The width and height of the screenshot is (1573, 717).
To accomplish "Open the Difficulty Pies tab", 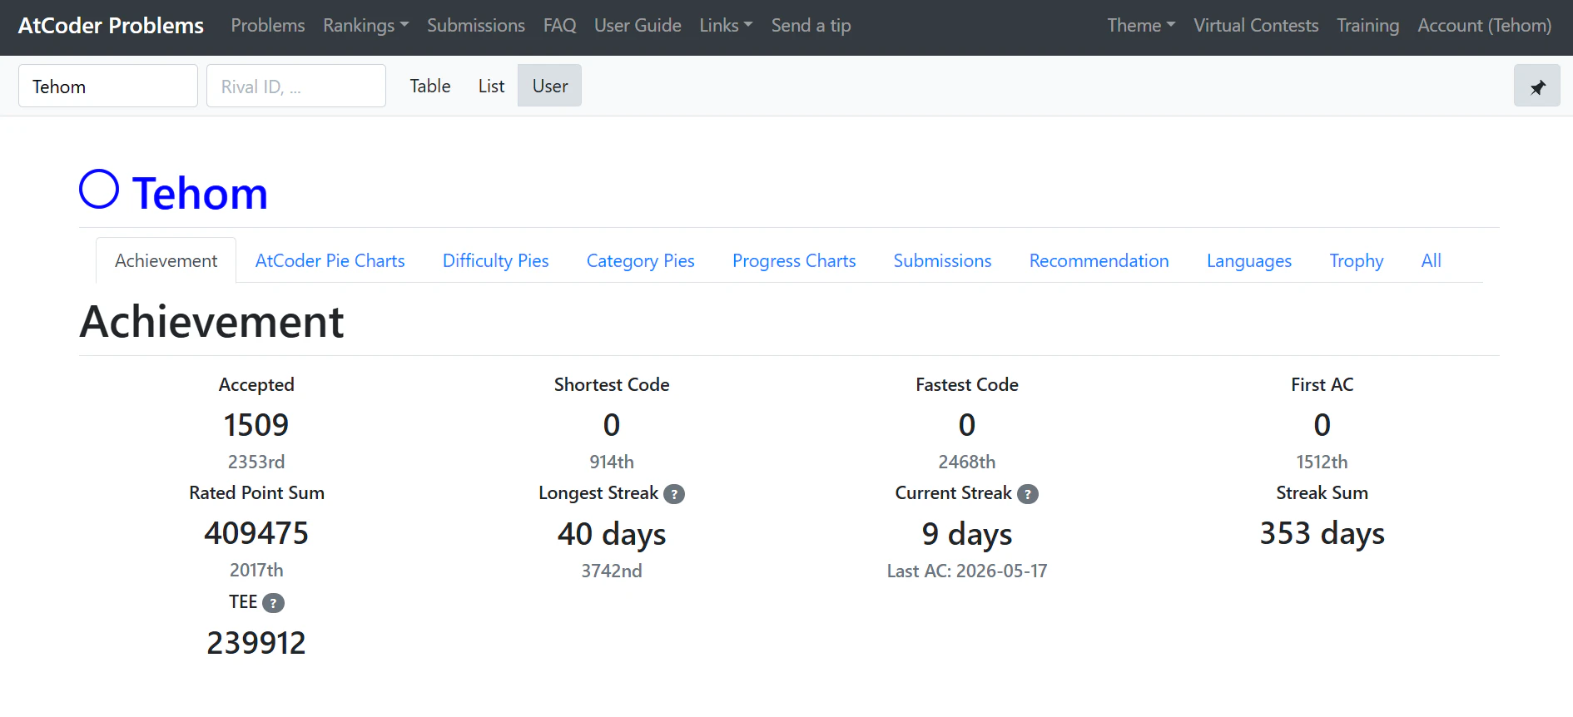I will click(496, 260).
